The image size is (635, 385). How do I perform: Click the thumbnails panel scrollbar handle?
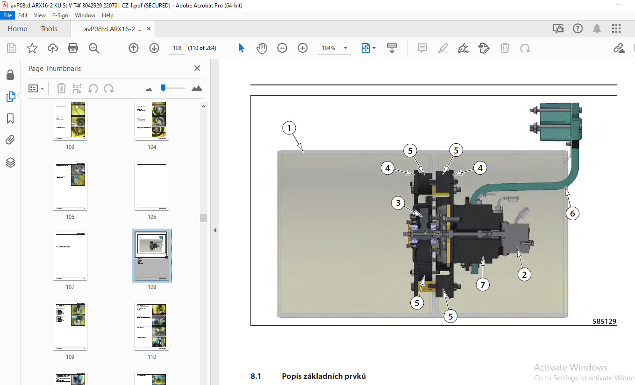tap(203, 218)
